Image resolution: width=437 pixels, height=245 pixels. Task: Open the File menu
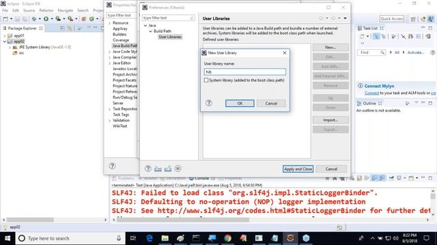pyautogui.click(x=5, y=10)
